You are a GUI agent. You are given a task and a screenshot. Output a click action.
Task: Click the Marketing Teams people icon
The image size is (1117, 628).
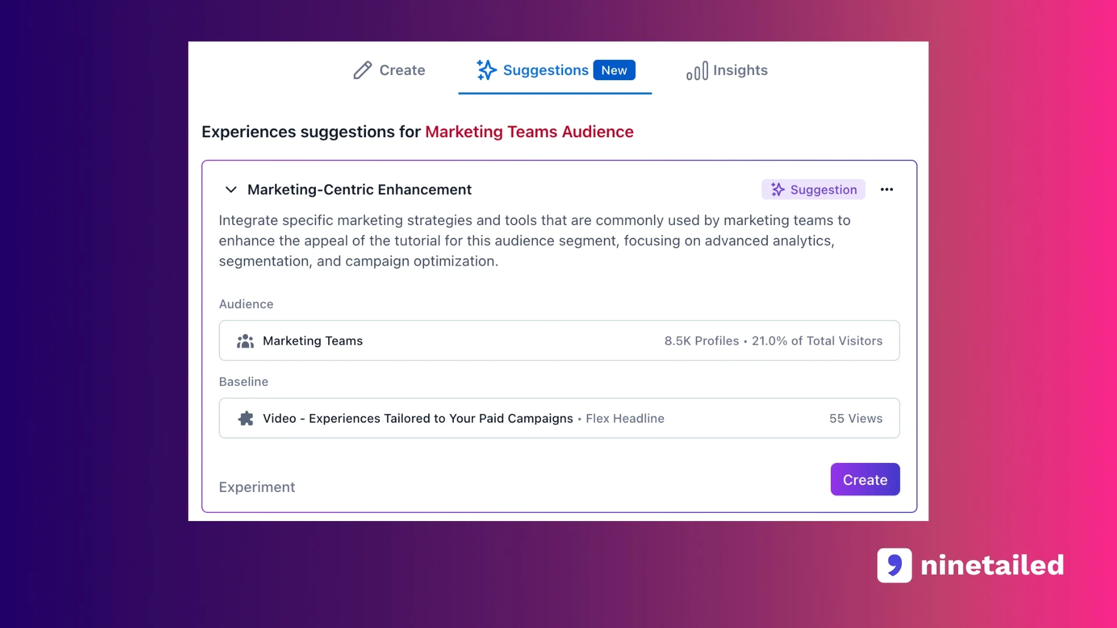[x=245, y=341]
